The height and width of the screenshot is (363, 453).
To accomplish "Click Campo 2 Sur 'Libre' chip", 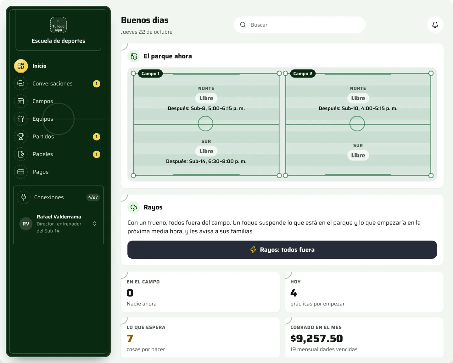I will [358, 156].
